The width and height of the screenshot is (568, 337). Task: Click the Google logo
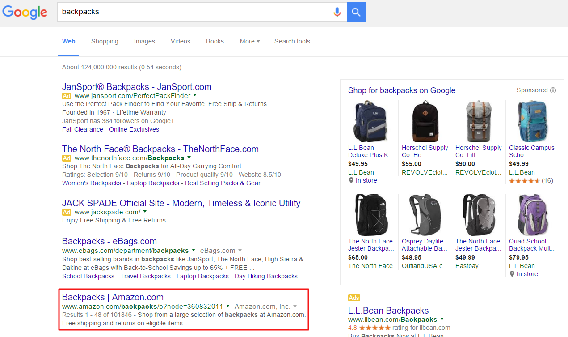25,13
